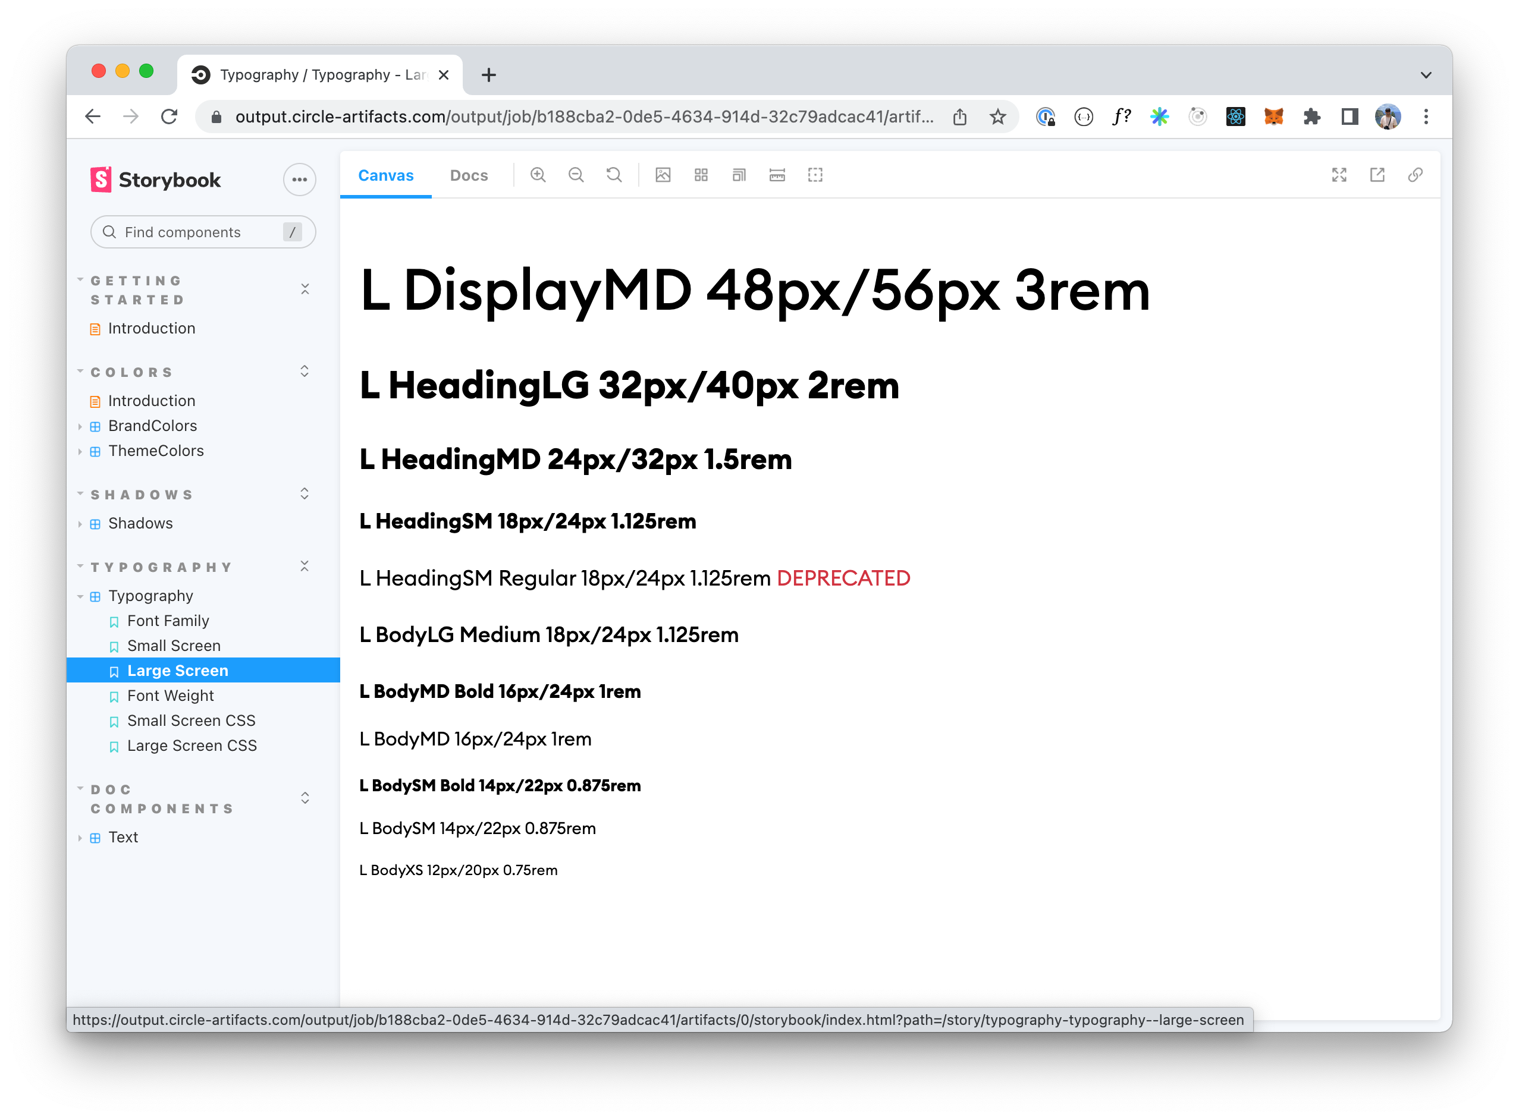The image size is (1519, 1120).
Task: Click the zoom out canvas icon
Action: coord(576,175)
